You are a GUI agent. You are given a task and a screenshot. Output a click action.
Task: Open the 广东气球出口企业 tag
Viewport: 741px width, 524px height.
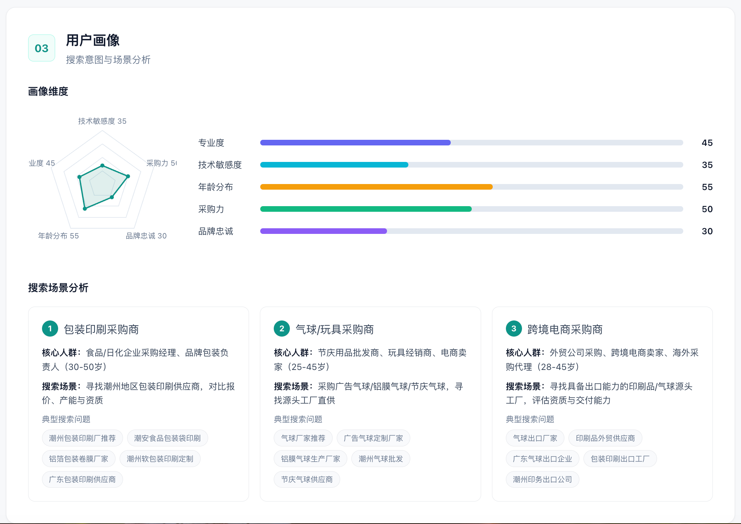[542, 458]
